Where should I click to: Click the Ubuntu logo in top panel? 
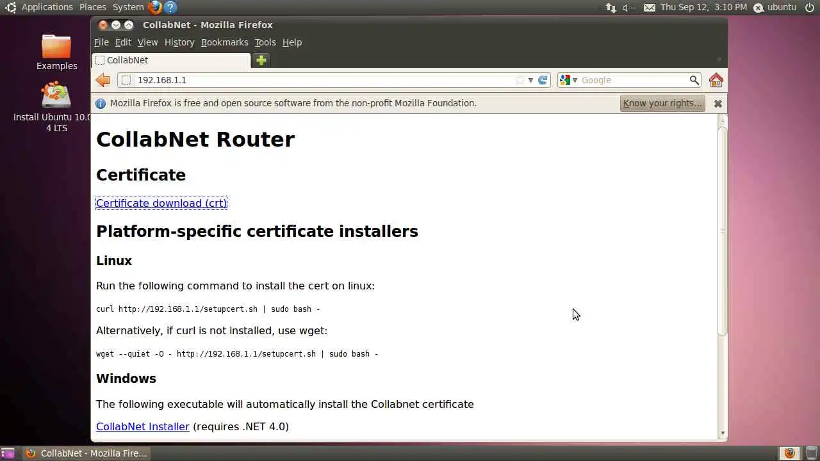coord(10,8)
